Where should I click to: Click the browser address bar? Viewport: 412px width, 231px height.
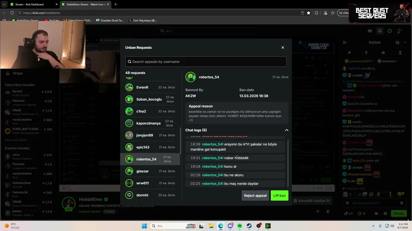pyautogui.click(x=159, y=13)
